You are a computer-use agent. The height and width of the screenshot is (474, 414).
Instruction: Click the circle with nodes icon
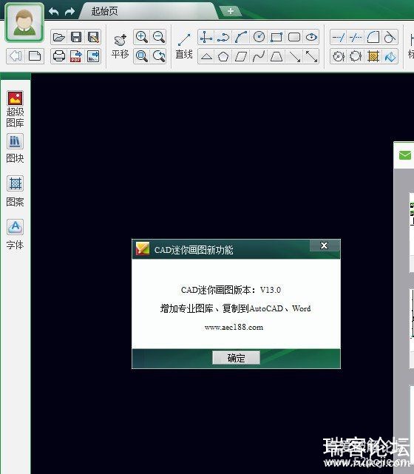339,56
